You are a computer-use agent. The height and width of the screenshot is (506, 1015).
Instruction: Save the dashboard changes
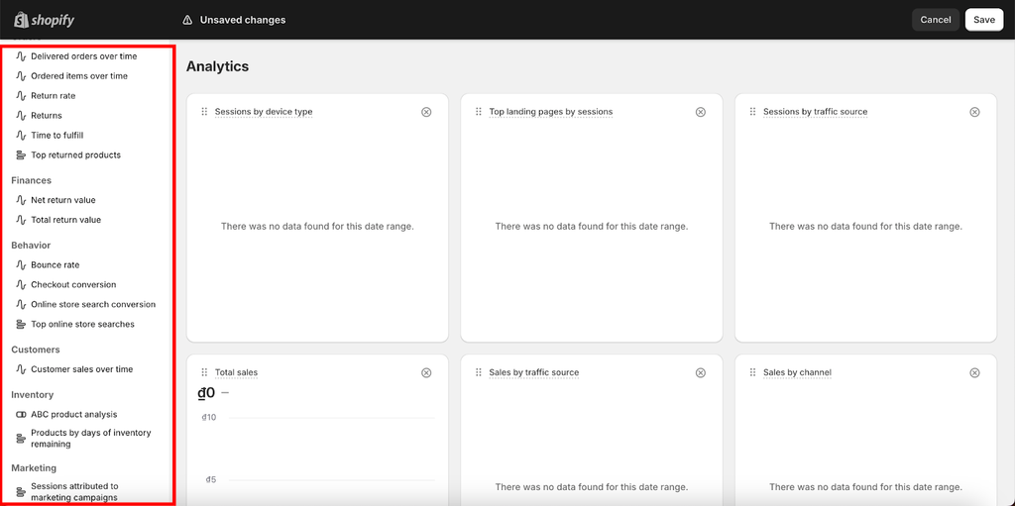coord(984,20)
